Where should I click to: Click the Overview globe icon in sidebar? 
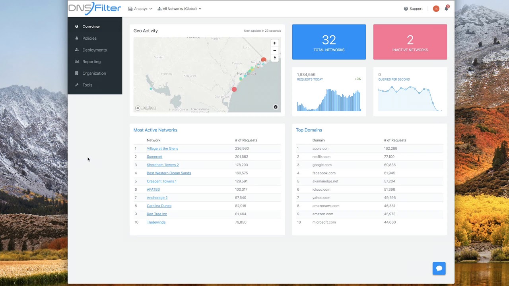[x=77, y=27]
